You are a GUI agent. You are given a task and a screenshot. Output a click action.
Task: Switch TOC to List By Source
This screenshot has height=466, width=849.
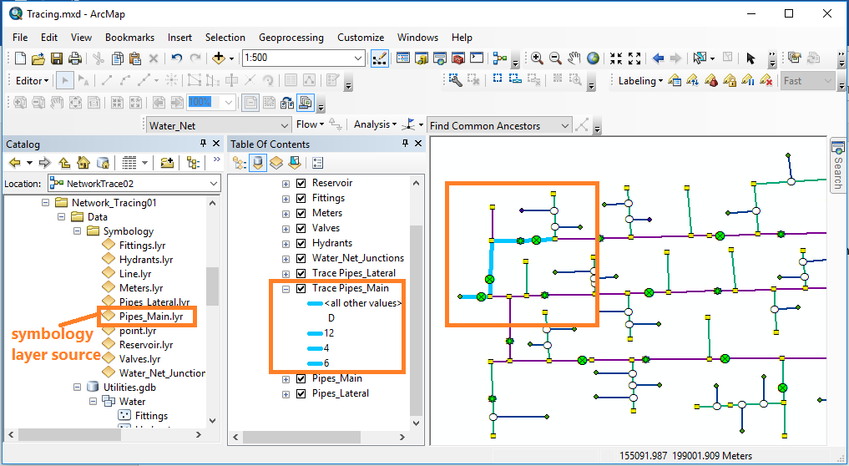[258, 163]
